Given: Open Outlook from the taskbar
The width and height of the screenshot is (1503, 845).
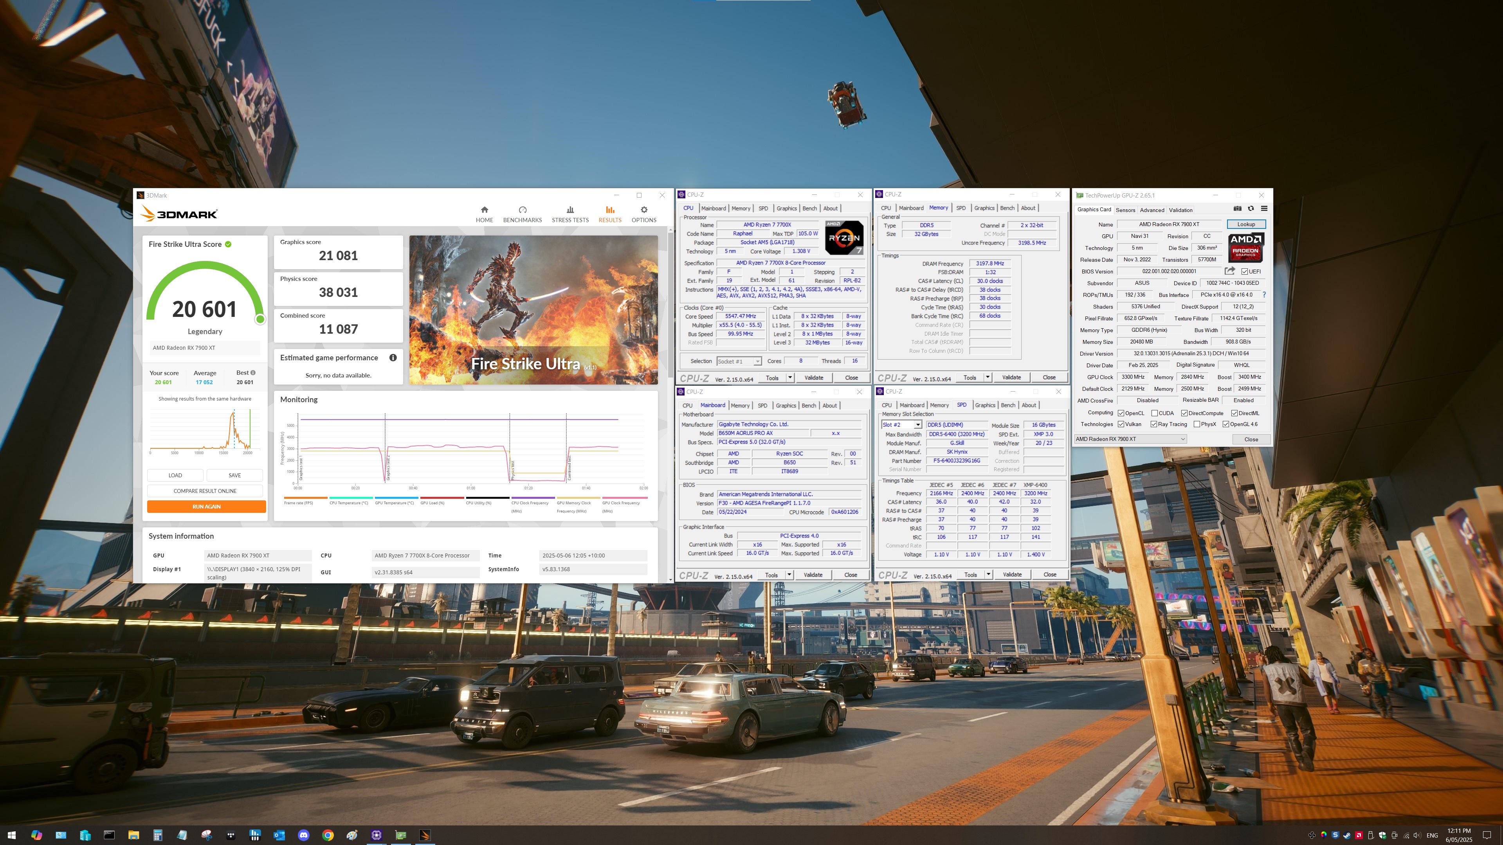Looking at the screenshot, I should click(279, 835).
